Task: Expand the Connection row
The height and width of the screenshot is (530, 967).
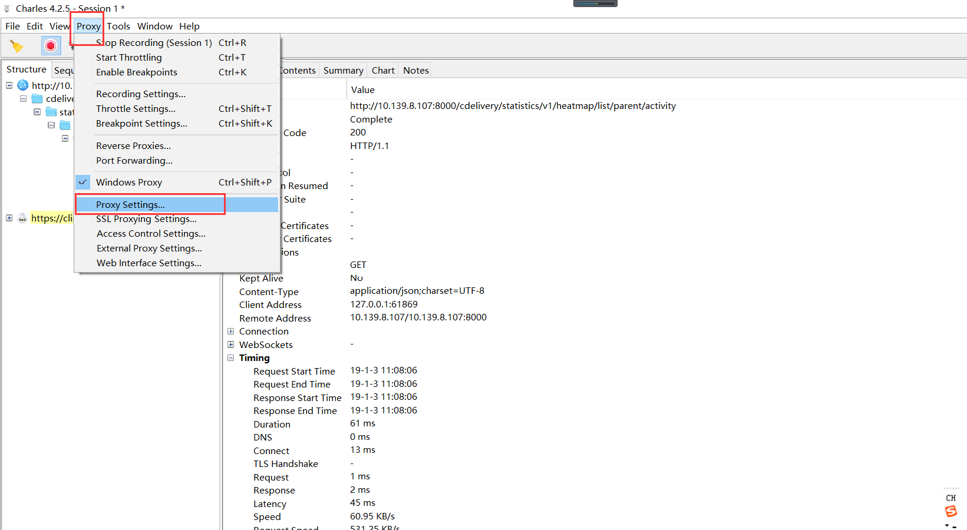Action: [x=231, y=331]
